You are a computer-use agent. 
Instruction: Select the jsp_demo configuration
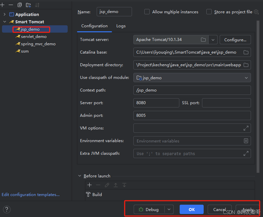coord(35,29)
